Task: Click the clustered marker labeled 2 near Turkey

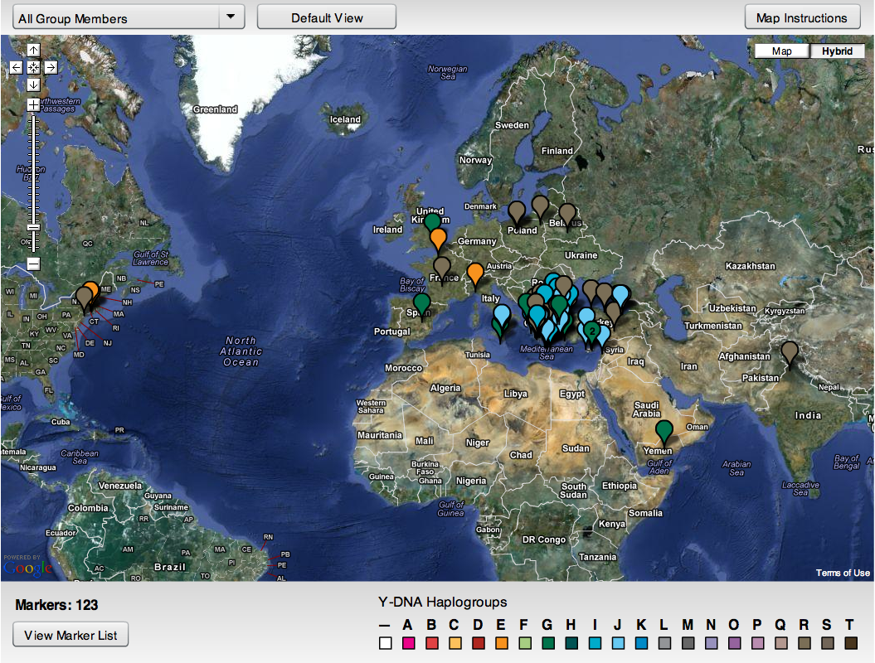Action: (591, 331)
